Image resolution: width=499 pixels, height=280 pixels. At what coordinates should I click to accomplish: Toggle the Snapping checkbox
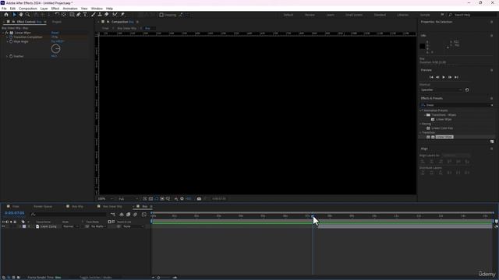coord(161,15)
